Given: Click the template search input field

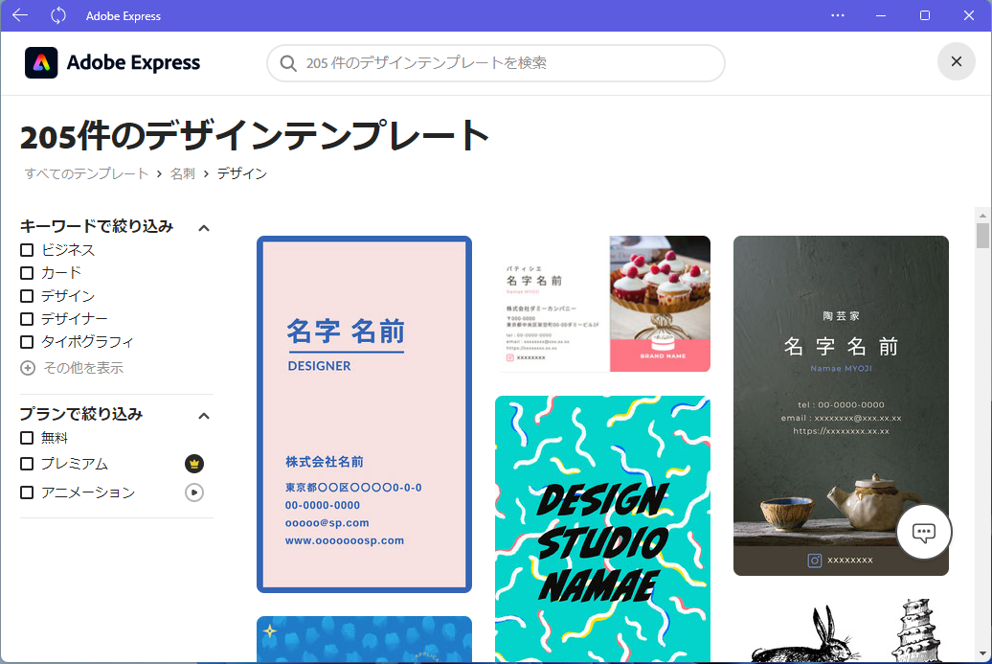Looking at the screenshot, I should 495,63.
